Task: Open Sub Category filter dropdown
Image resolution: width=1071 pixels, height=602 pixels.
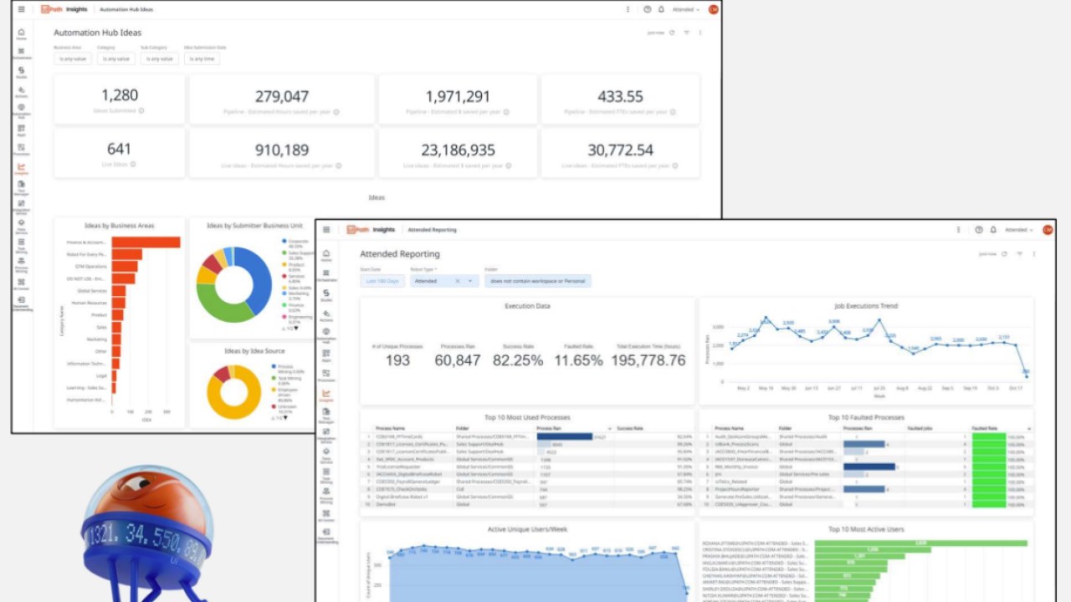Action: pos(160,59)
